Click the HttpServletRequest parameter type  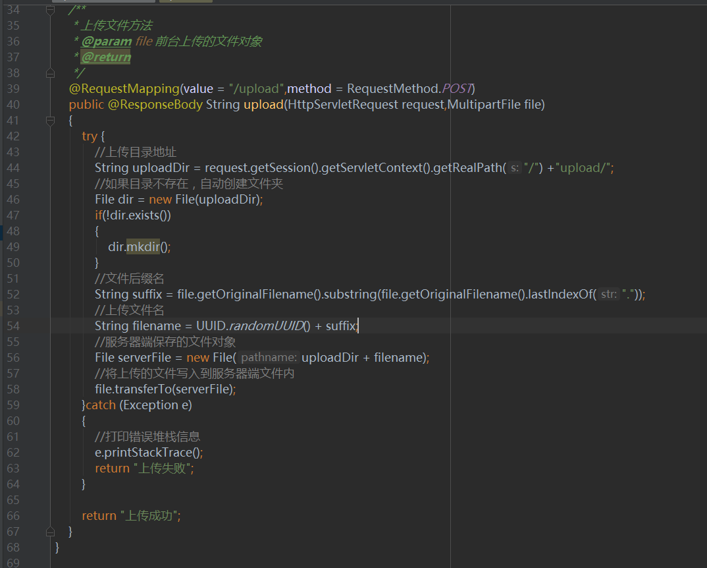343,105
